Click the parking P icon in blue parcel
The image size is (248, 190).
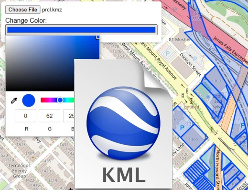coord(182,128)
